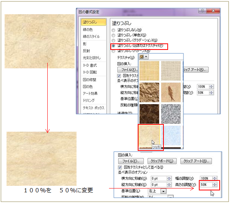
Task: Open the 塗りつぶし category in the sidebar
Action: 93,22
